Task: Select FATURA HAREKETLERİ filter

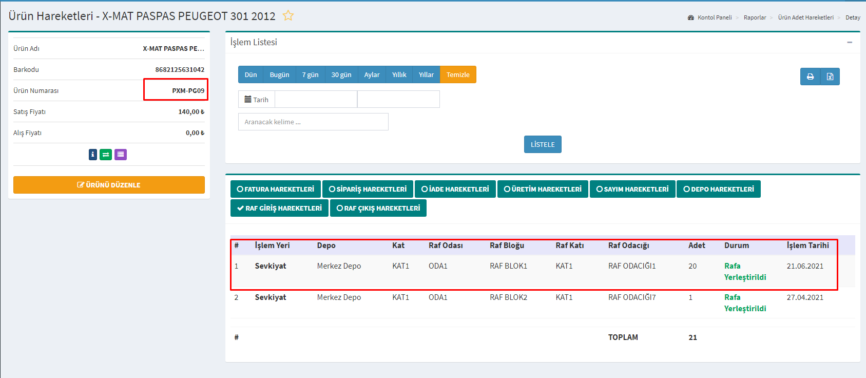Action: coord(276,189)
